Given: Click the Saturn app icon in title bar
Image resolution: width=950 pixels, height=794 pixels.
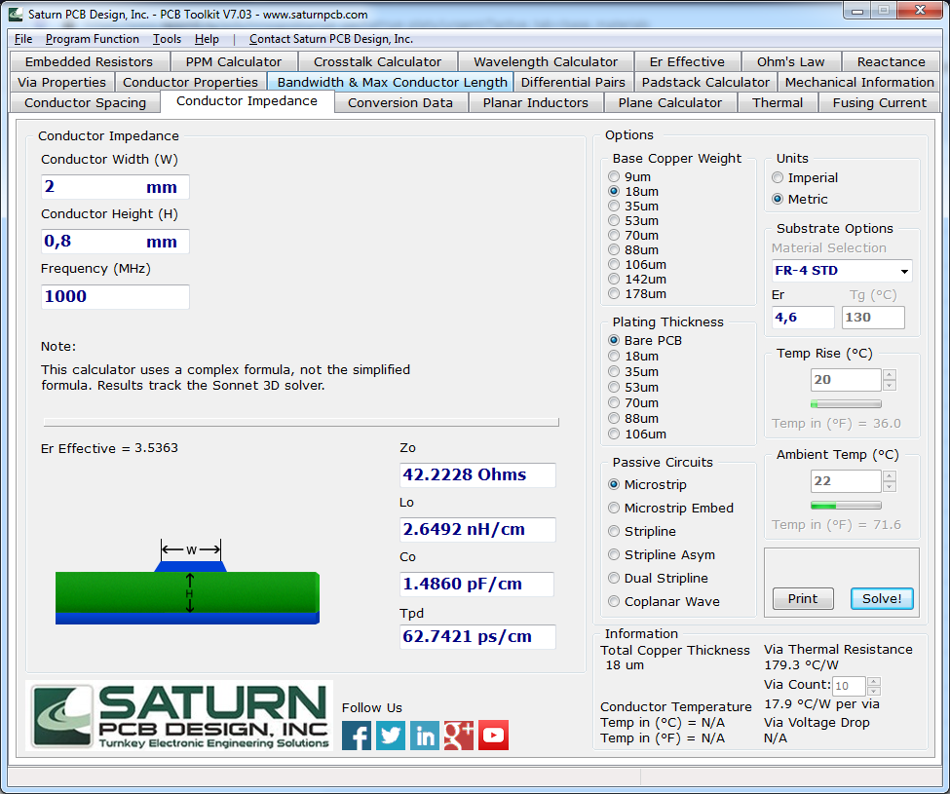Looking at the screenshot, I should (16, 14).
